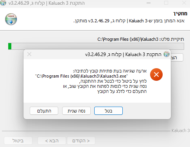Click the Kaluach3.exe file path text
The width and height of the screenshot is (190, 147).
(82, 76)
